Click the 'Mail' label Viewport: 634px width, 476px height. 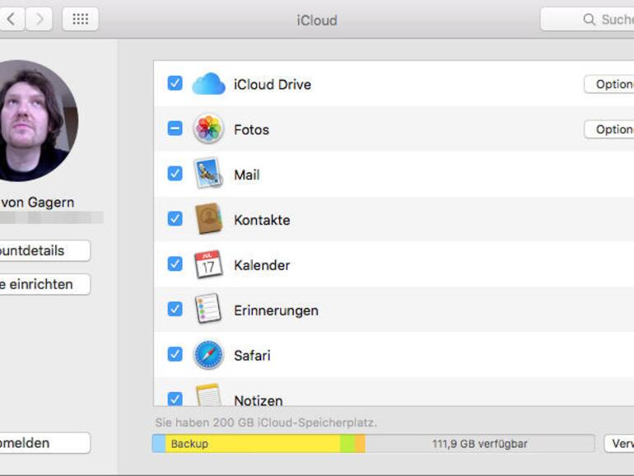[247, 175]
